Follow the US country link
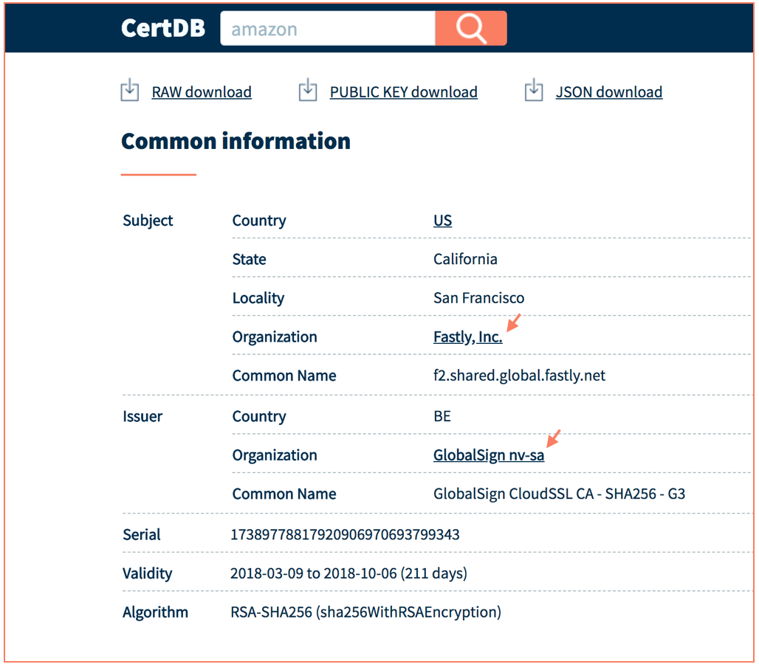The image size is (759, 667). (442, 221)
